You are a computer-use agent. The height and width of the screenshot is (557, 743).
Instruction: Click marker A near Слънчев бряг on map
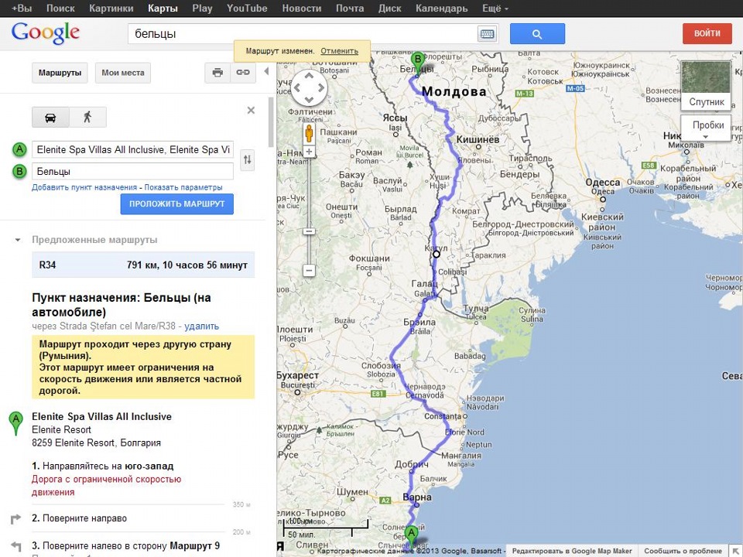click(411, 537)
